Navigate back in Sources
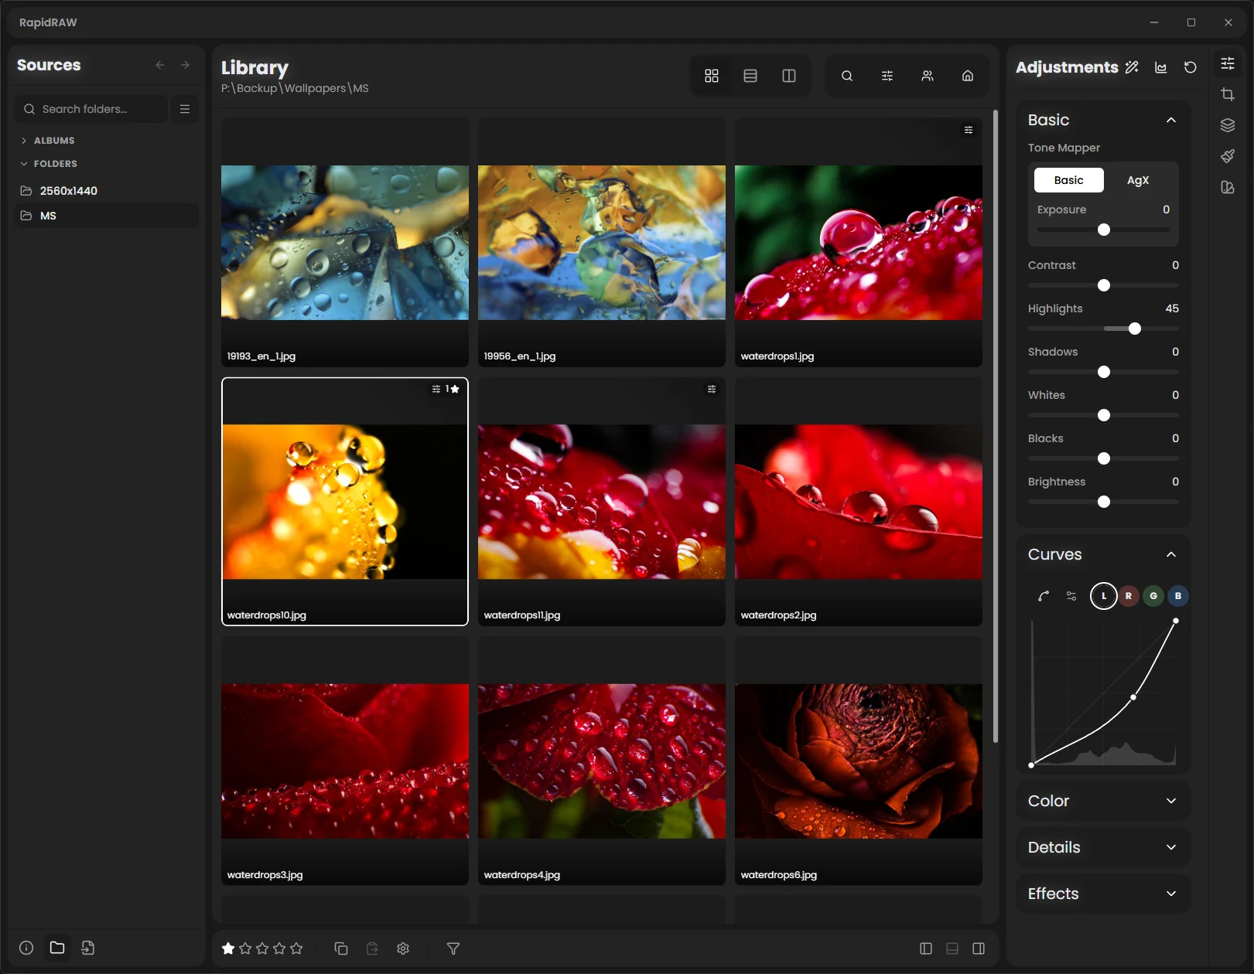This screenshot has height=974, width=1254. point(160,65)
